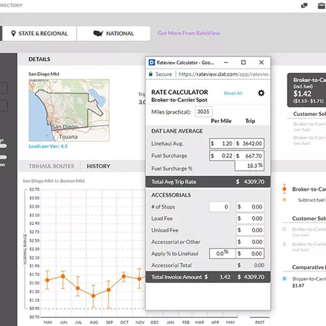This screenshot has height=326, width=326.
Task: Click Reset All in Rate Calculator
Action: 233,93
